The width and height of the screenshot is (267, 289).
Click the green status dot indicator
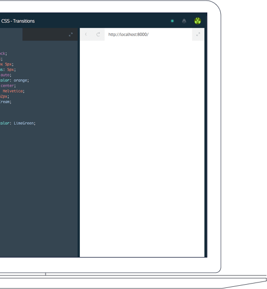(172, 21)
